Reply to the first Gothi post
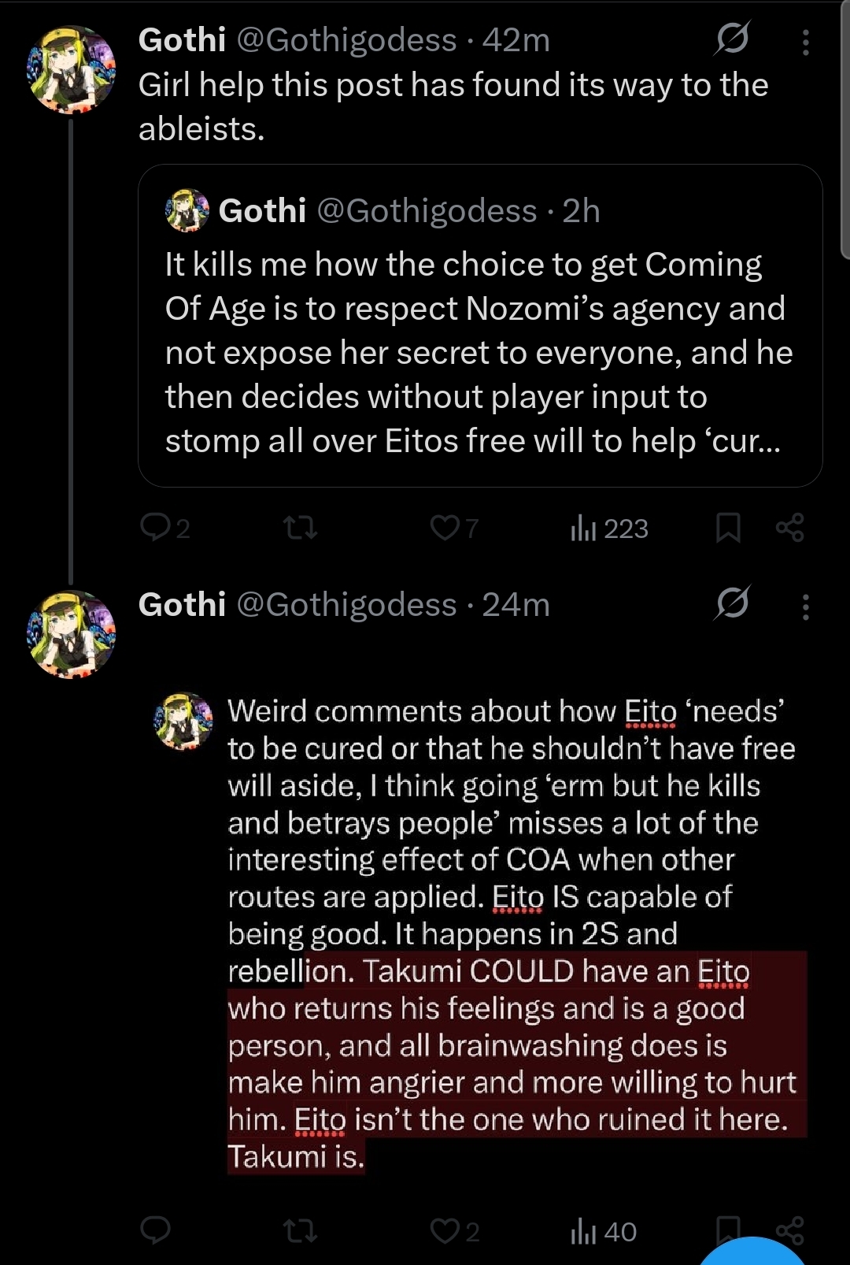 (154, 528)
